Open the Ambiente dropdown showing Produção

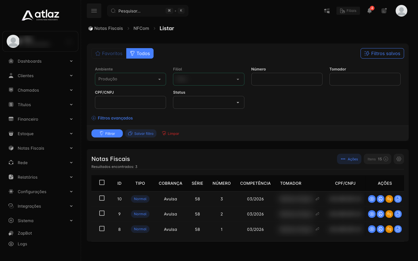pos(130,79)
